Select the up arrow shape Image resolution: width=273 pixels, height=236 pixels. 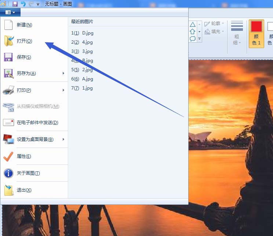coord(193,32)
